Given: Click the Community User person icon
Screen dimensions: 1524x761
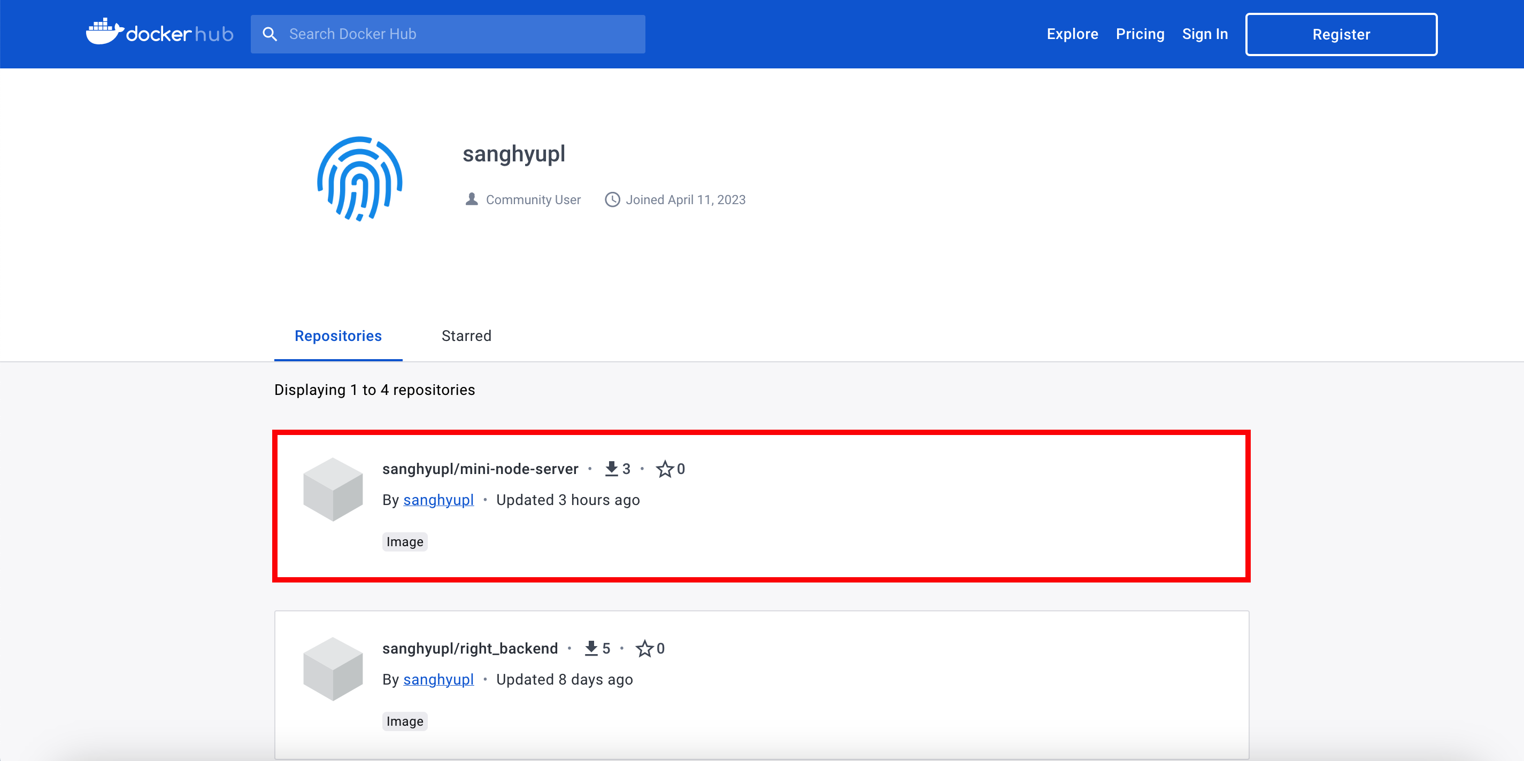Looking at the screenshot, I should (x=472, y=199).
